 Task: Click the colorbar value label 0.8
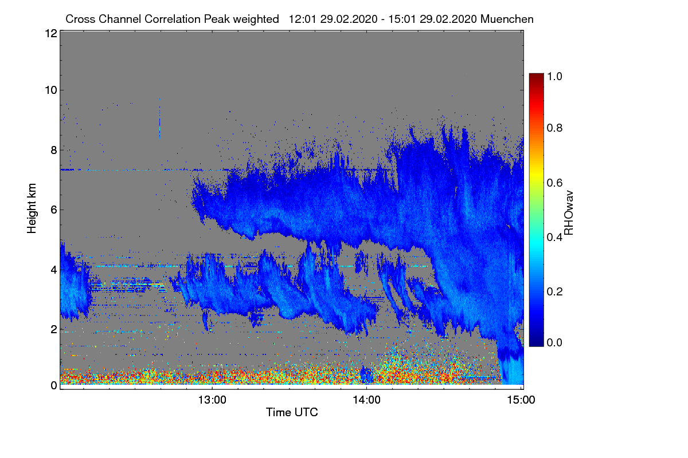point(554,128)
